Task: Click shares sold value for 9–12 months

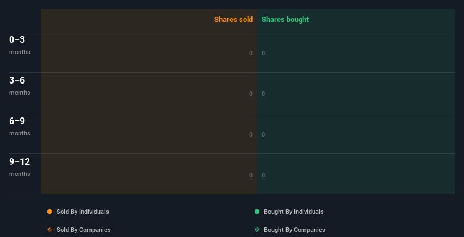Action: pyautogui.click(x=251, y=175)
